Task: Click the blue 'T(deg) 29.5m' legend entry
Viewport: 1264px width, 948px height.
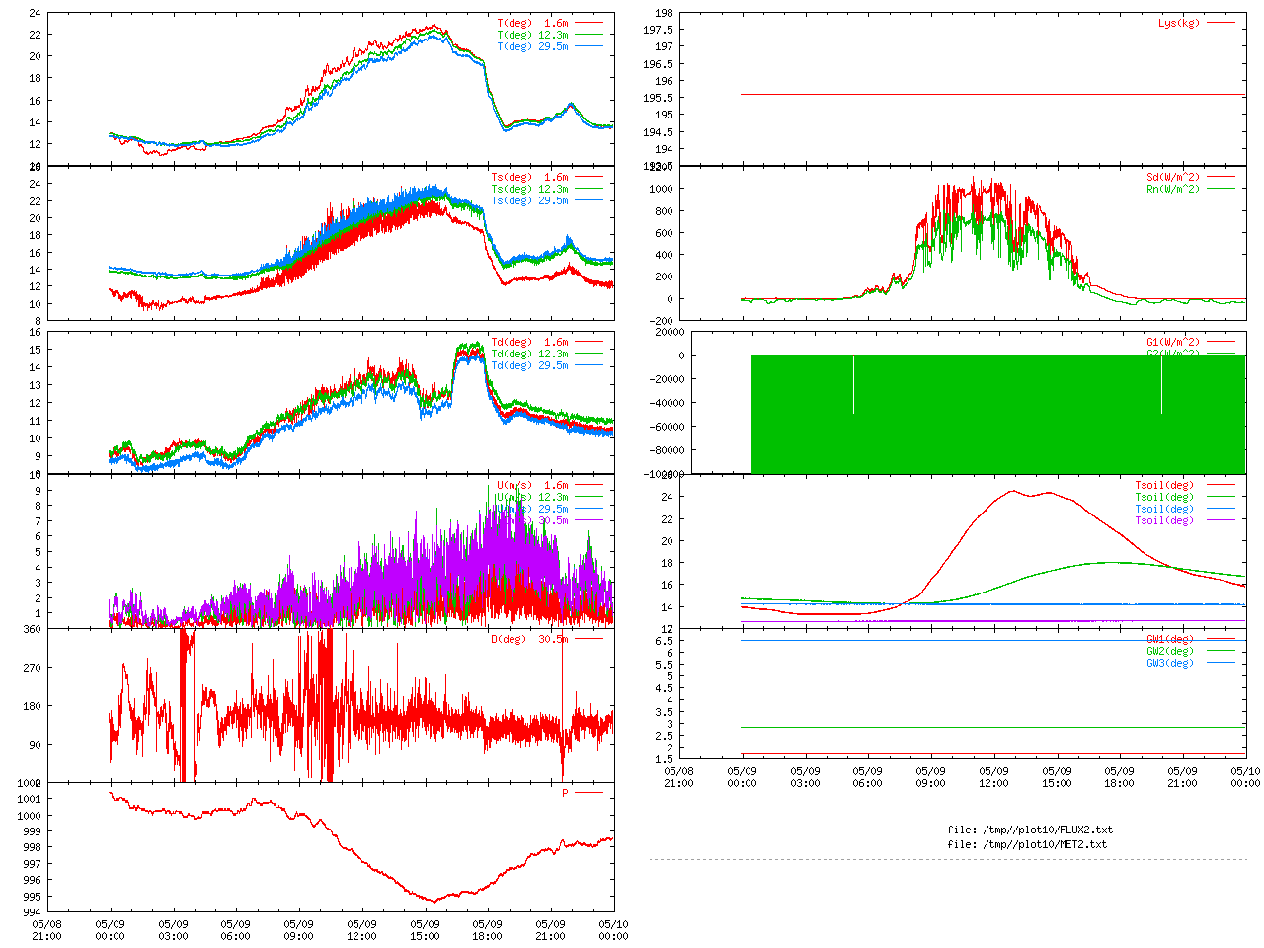Action: [x=549, y=46]
